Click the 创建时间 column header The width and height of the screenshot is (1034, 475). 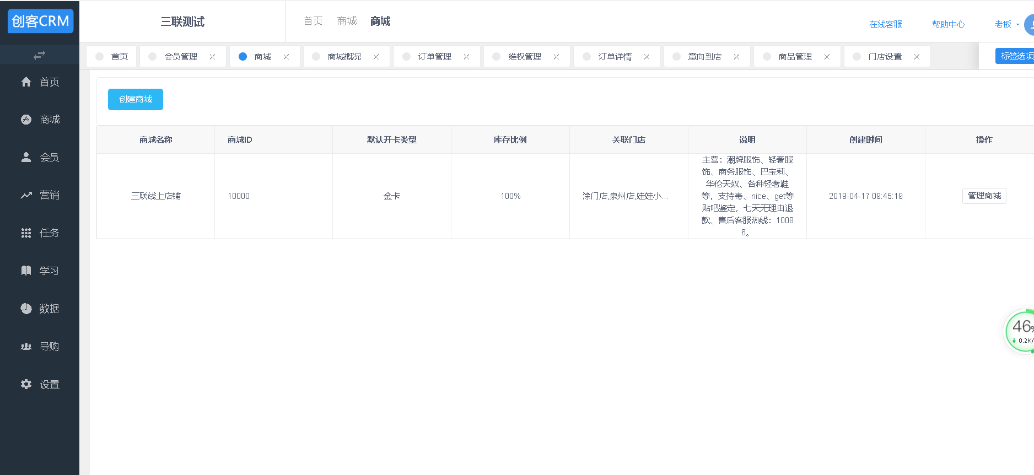tap(866, 140)
